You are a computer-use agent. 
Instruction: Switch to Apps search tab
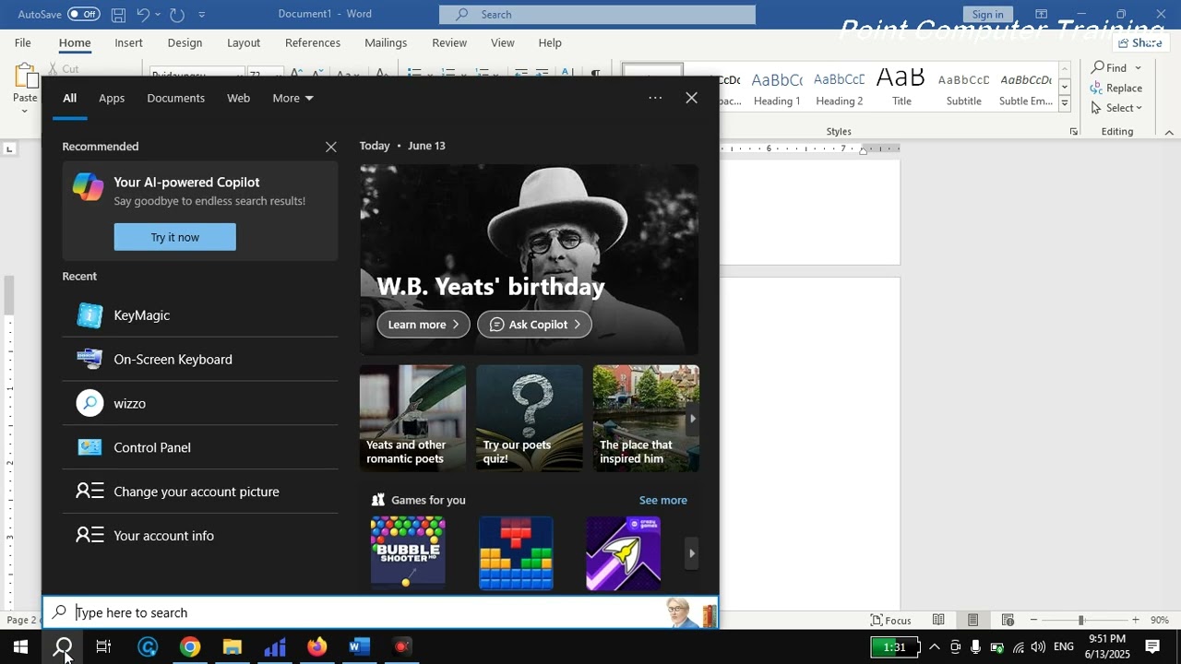(112, 98)
